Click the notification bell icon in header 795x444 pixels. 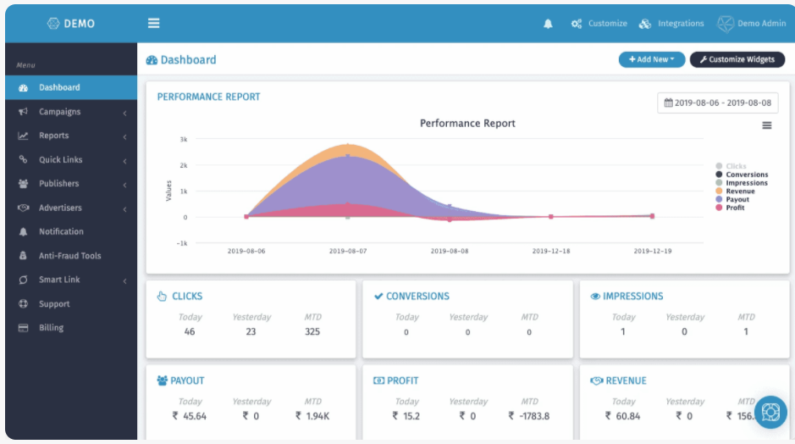(x=548, y=24)
